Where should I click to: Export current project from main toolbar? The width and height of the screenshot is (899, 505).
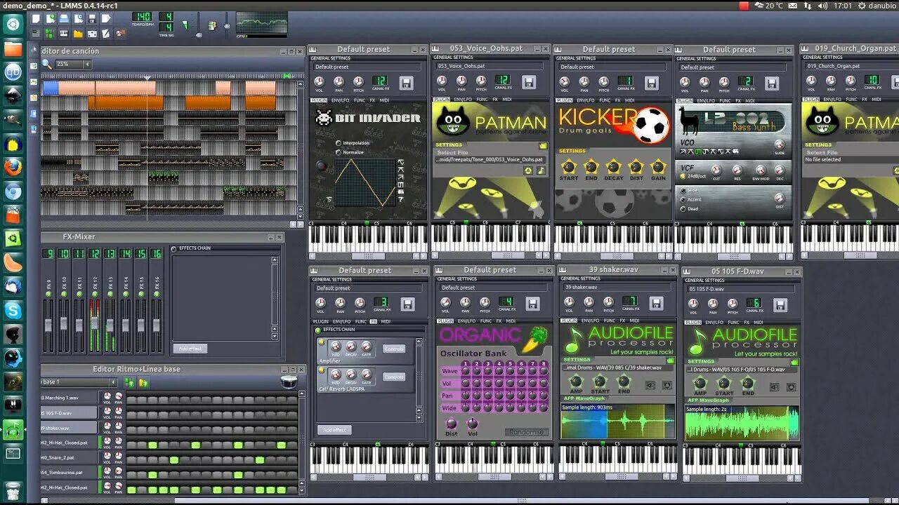(106, 19)
